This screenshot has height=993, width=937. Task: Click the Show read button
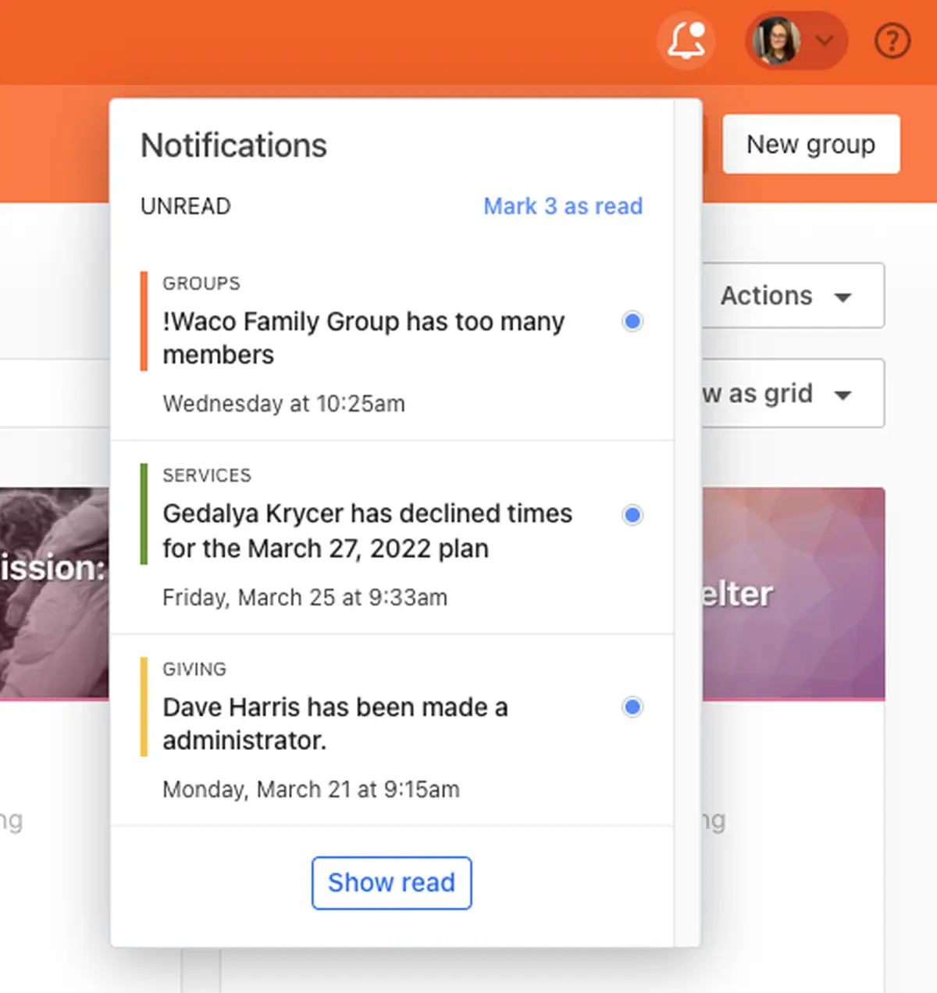tap(391, 883)
